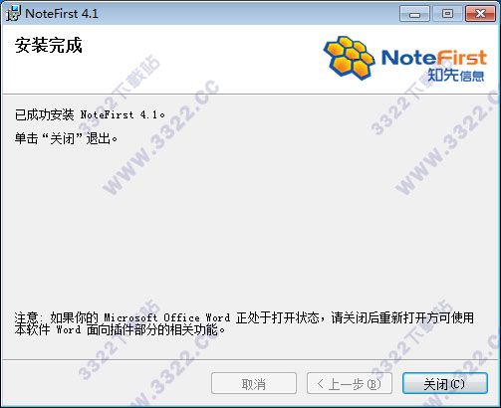Click the disabled 上一步(B) button
Screen dimensions: 501x408
pos(350,383)
